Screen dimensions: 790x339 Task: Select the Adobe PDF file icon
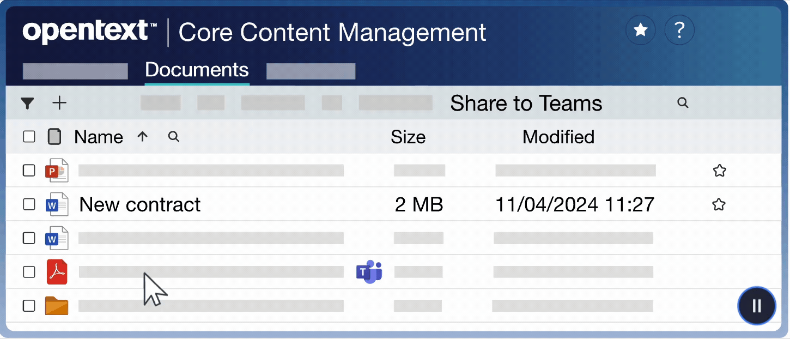(57, 271)
